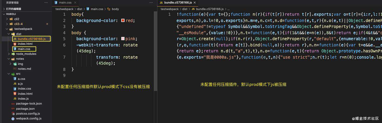Click bundle.c5736166.js in the breadcrumb path
This screenshot has width=382, height=123.
tap(210, 9)
